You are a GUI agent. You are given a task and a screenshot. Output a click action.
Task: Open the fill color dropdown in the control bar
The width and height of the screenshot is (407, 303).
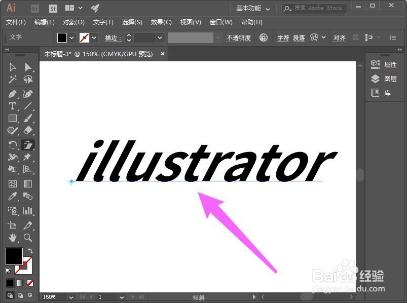click(x=71, y=37)
